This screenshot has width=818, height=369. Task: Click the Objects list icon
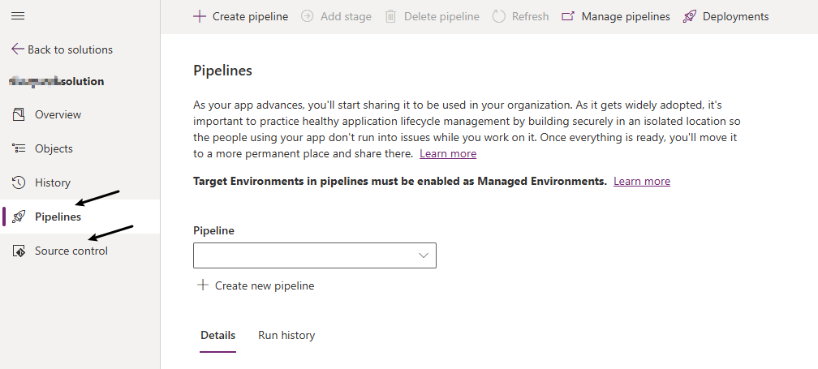[19, 148]
